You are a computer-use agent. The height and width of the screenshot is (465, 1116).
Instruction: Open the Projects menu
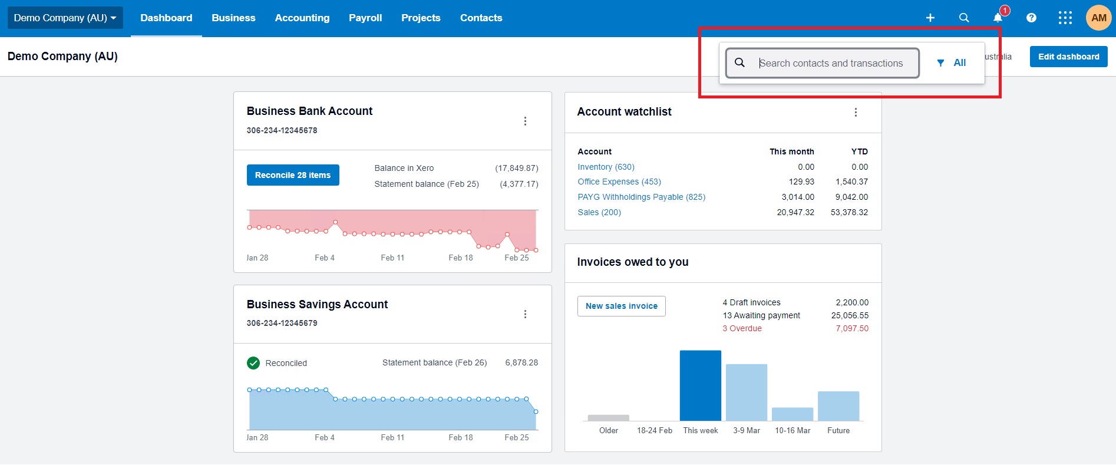point(421,18)
